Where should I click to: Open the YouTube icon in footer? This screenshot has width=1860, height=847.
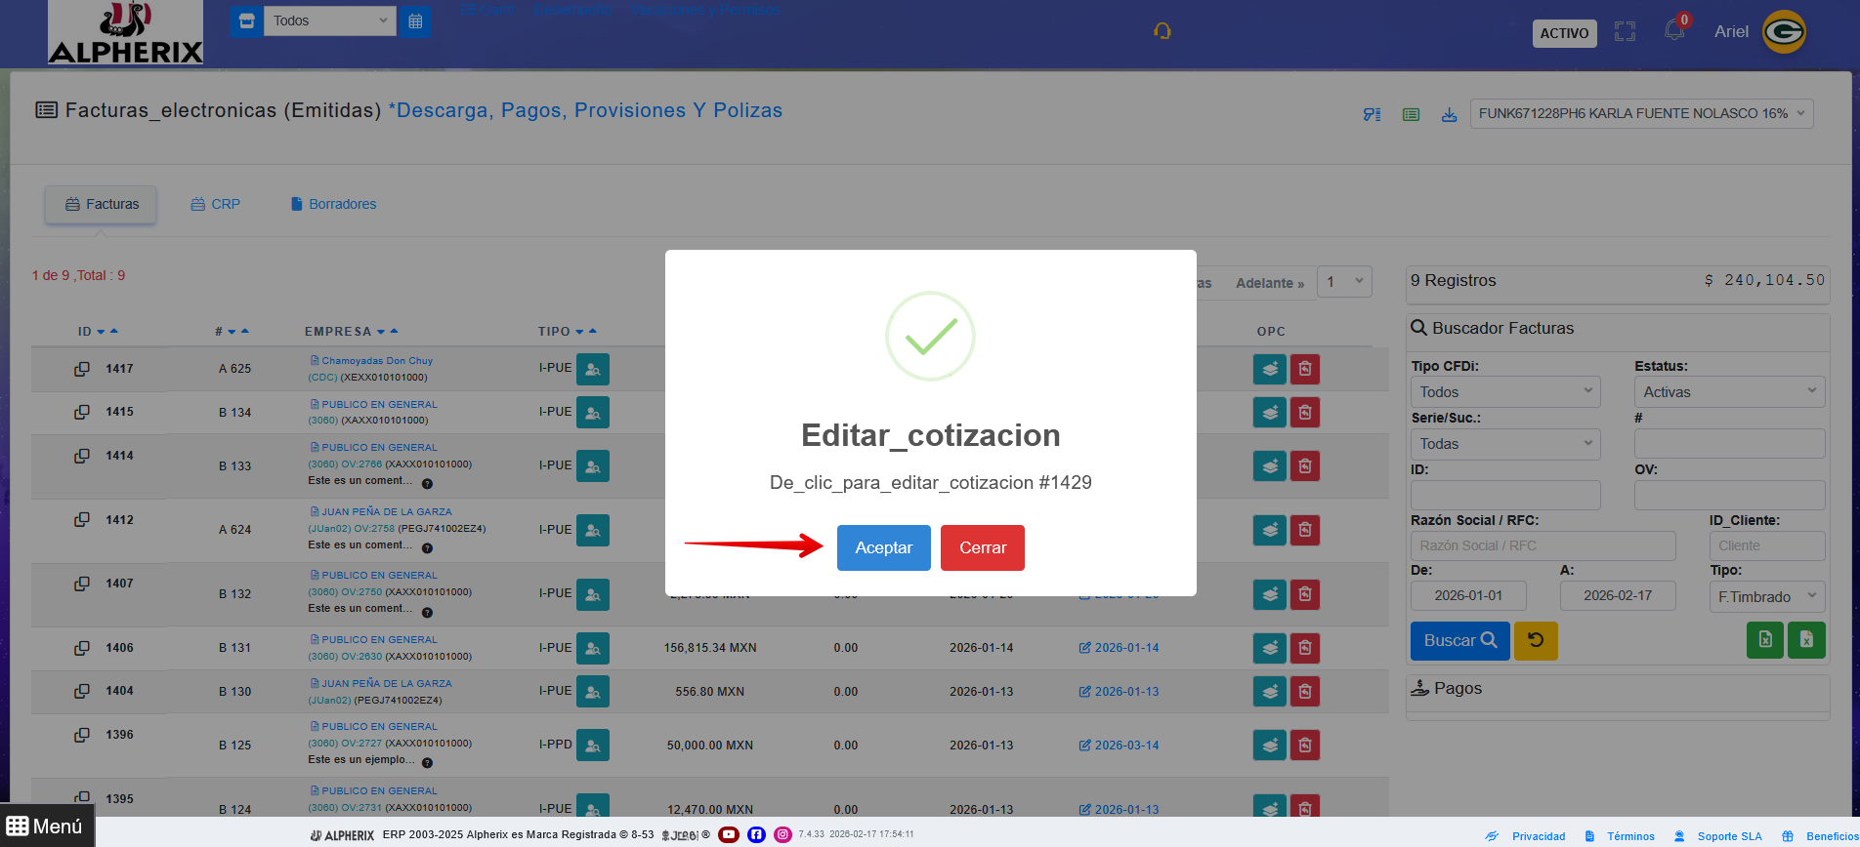[729, 834]
